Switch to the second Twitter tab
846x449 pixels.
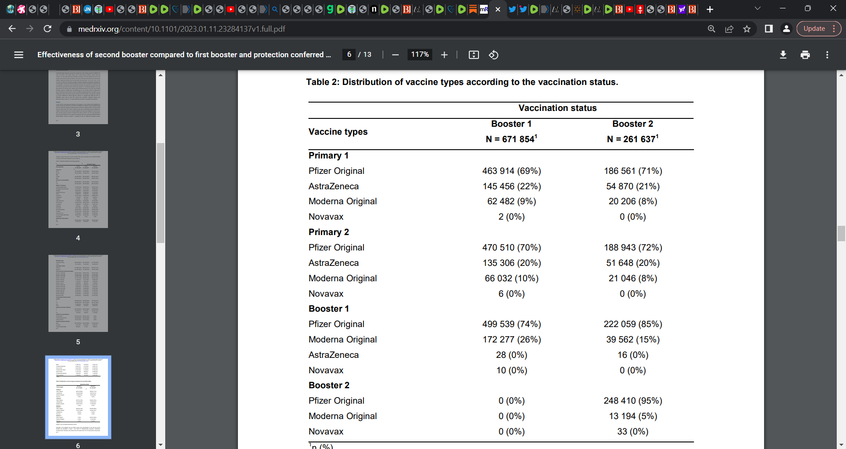pyautogui.click(x=523, y=9)
